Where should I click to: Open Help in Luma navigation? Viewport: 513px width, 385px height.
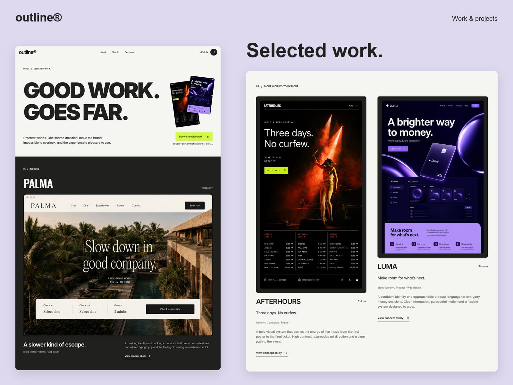tap(467, 106)
